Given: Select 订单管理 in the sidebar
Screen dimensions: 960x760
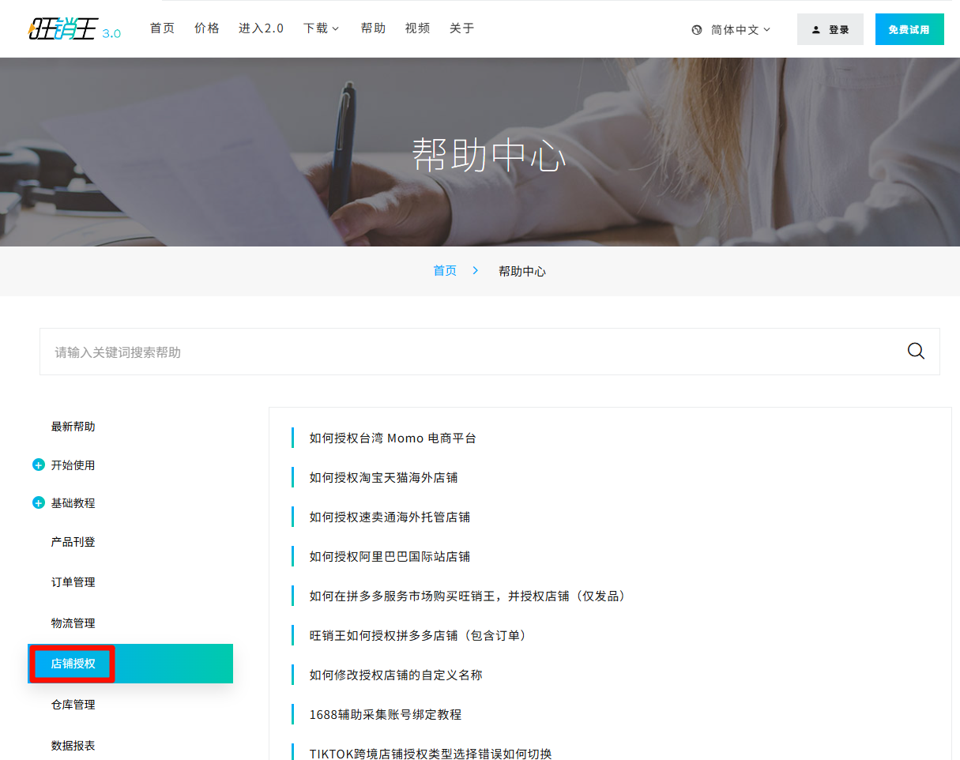Looking at the screenshot, I should point(73,582).
